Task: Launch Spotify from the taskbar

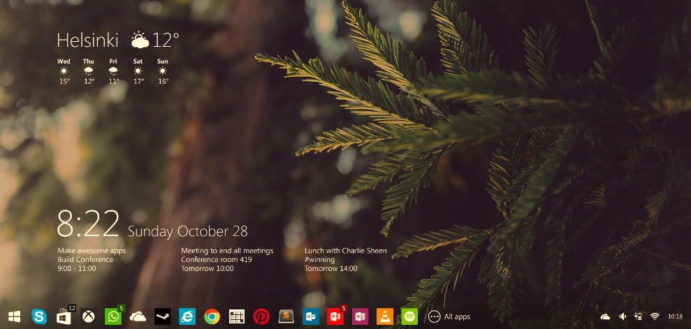Action: coord(409,316)
